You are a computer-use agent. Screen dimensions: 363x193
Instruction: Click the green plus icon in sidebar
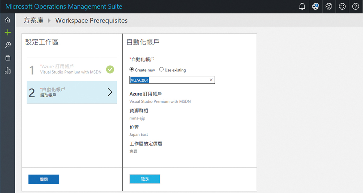click(8, 32)
